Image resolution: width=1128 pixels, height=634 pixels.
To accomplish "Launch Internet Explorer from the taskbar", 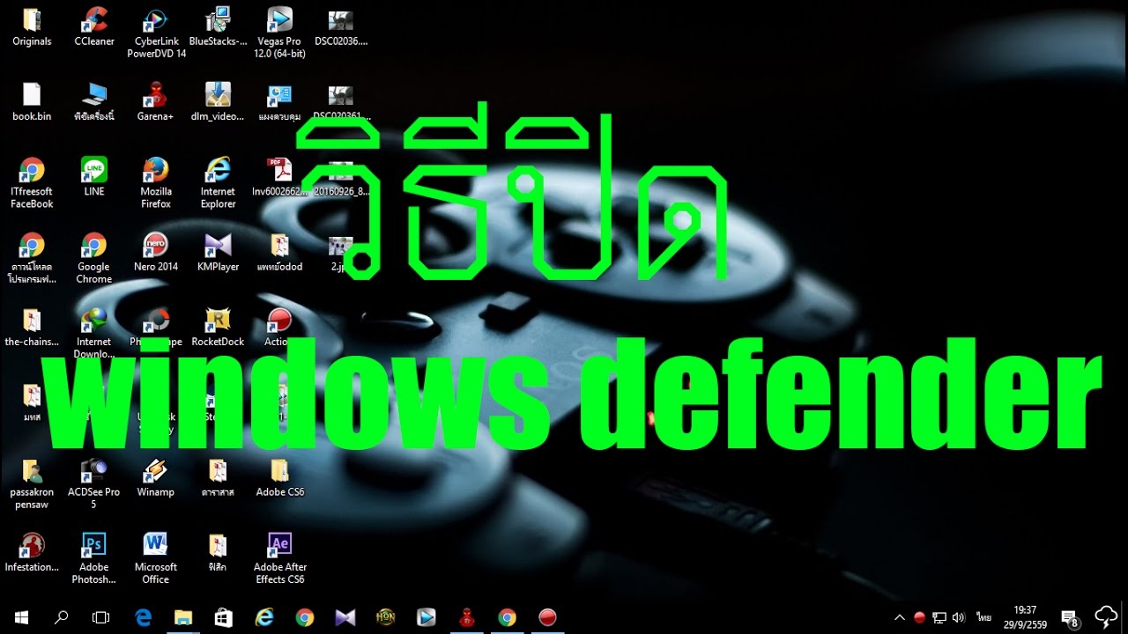I will tap(264, 617).
